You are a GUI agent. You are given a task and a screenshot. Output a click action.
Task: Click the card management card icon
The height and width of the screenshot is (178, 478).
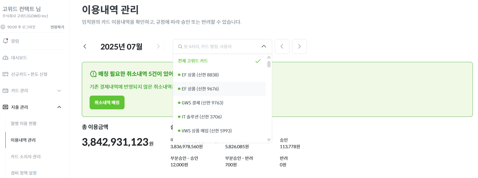click(x=5, y=91)
